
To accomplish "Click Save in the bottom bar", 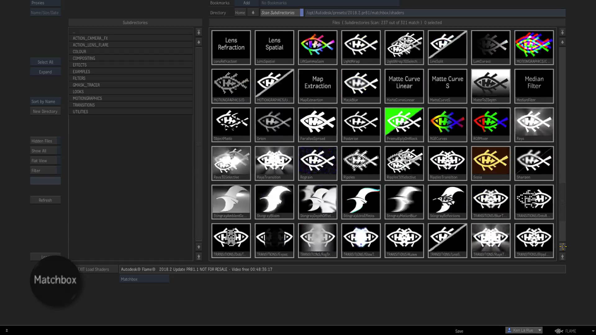I will pos(459,331).
